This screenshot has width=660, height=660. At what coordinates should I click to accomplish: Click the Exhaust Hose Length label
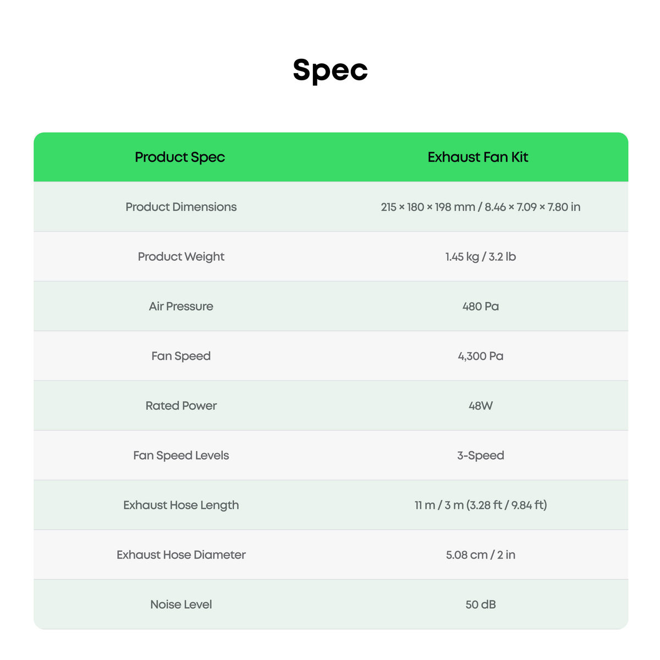pos(181,505)
